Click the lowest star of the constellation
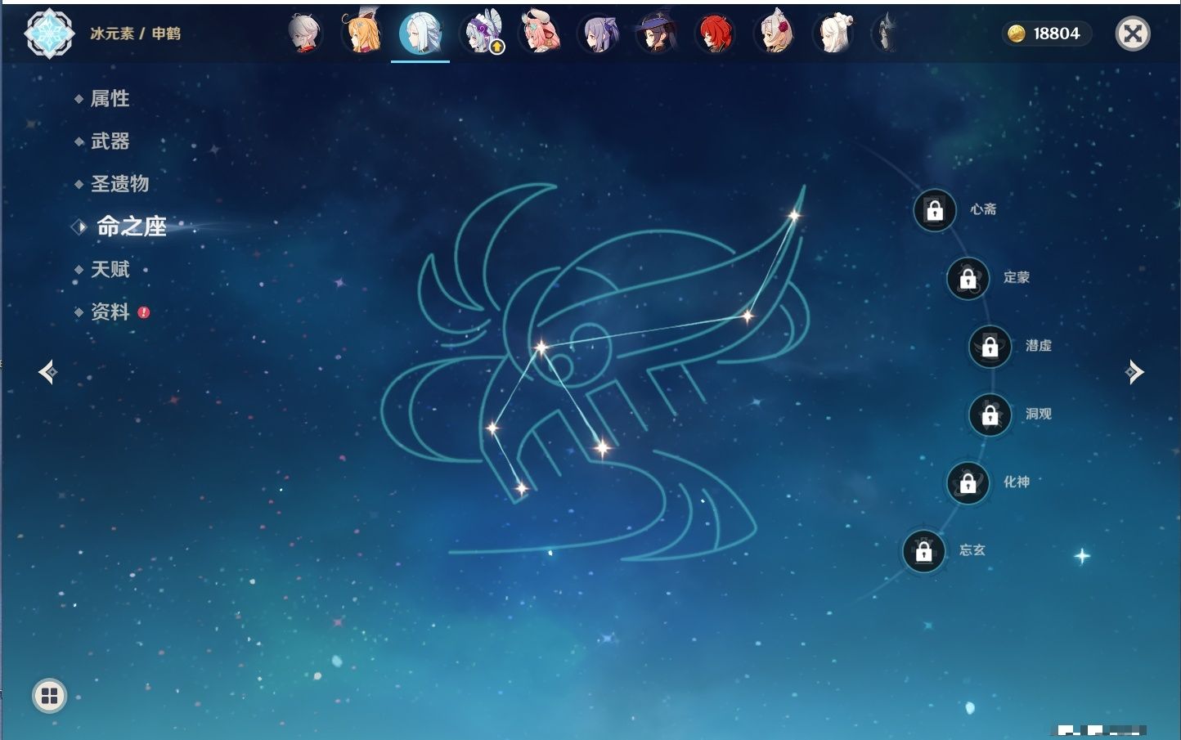The image size is (1181, 740). (x=521, y=489)
